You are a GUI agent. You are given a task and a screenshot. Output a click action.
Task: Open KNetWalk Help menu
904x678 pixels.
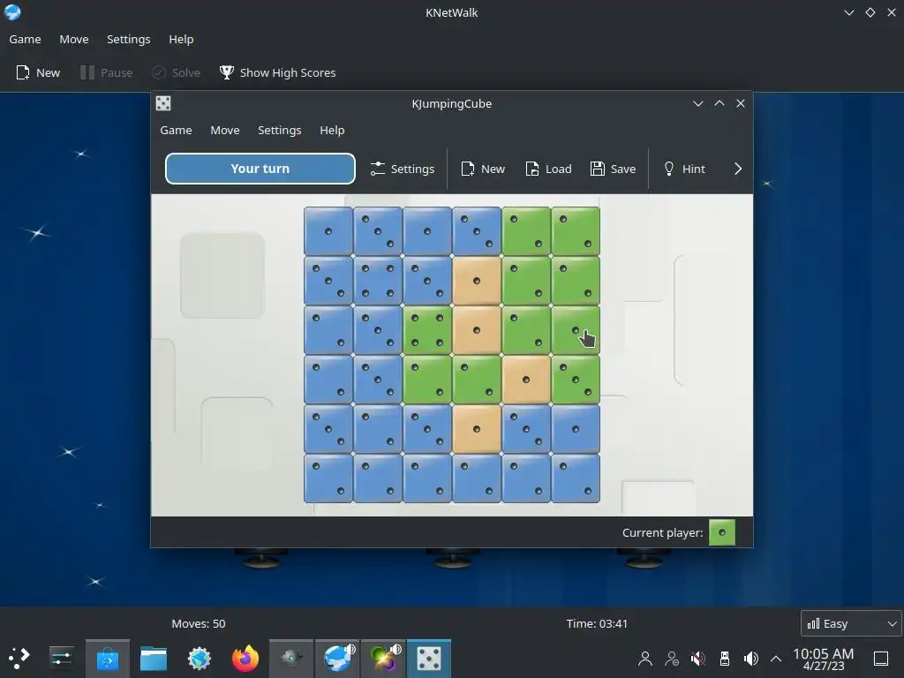(181, 39)
